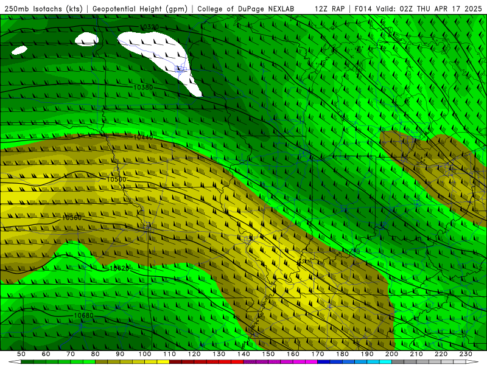Click the 10320 height contour label
This screenshot has height=365, width=487.
[x=149, y=27]
